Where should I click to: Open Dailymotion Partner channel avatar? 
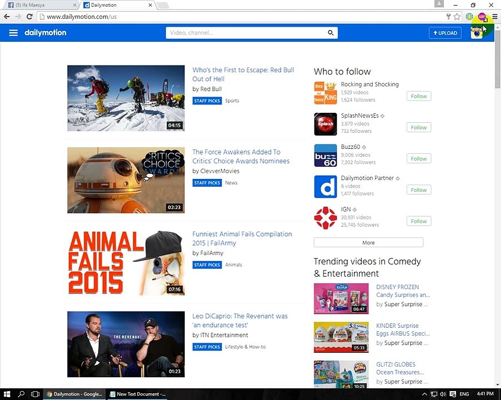[325, 187]
